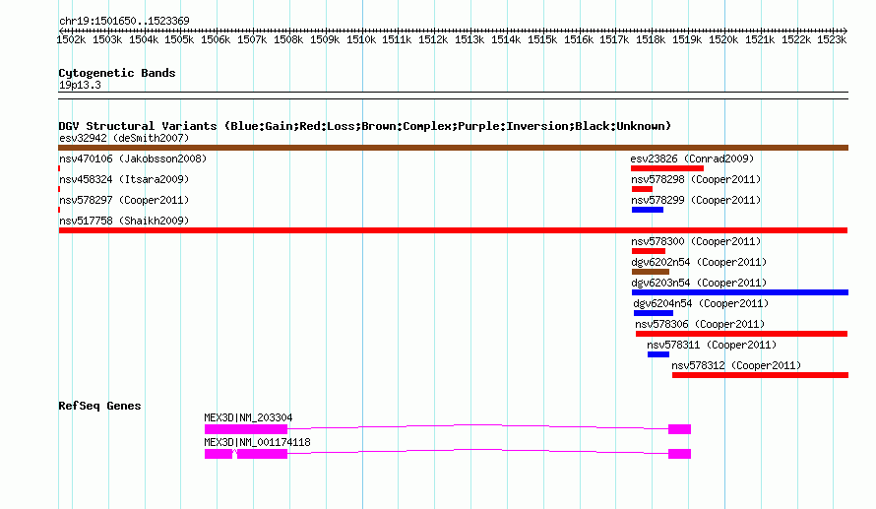Open the nsv578298 (Cooper2011) variant label

(x=696, y=179)
